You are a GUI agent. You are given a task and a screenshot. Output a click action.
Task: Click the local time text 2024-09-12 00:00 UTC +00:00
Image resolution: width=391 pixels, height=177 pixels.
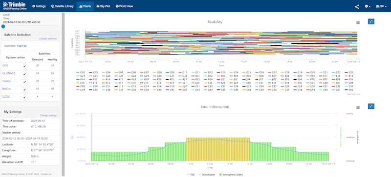pyautogui.click(x=22, y=22)
